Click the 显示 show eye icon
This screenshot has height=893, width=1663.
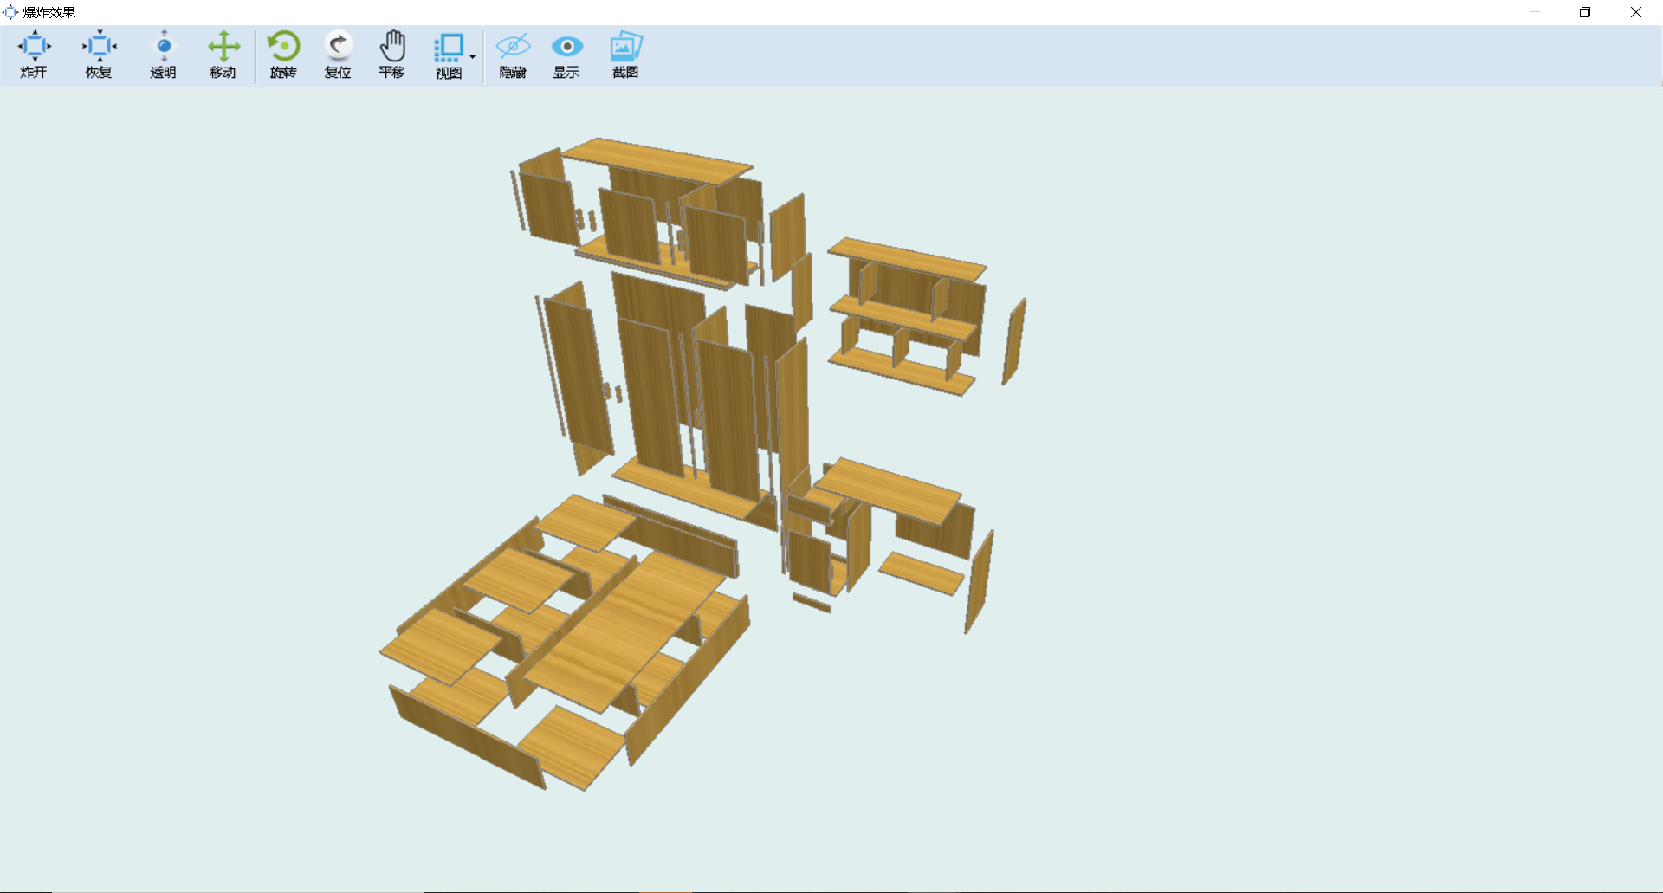point(566,55)
